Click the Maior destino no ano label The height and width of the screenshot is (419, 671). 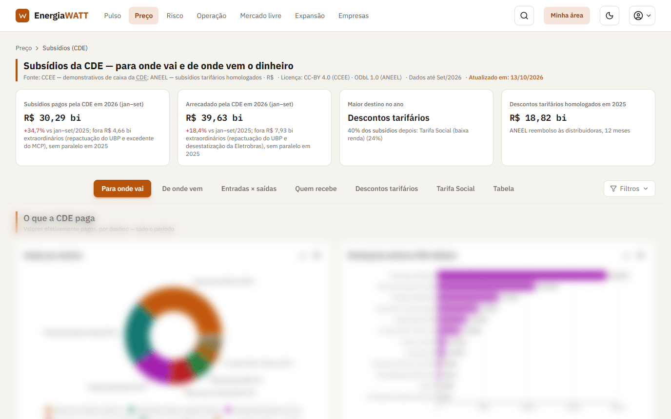375,104
